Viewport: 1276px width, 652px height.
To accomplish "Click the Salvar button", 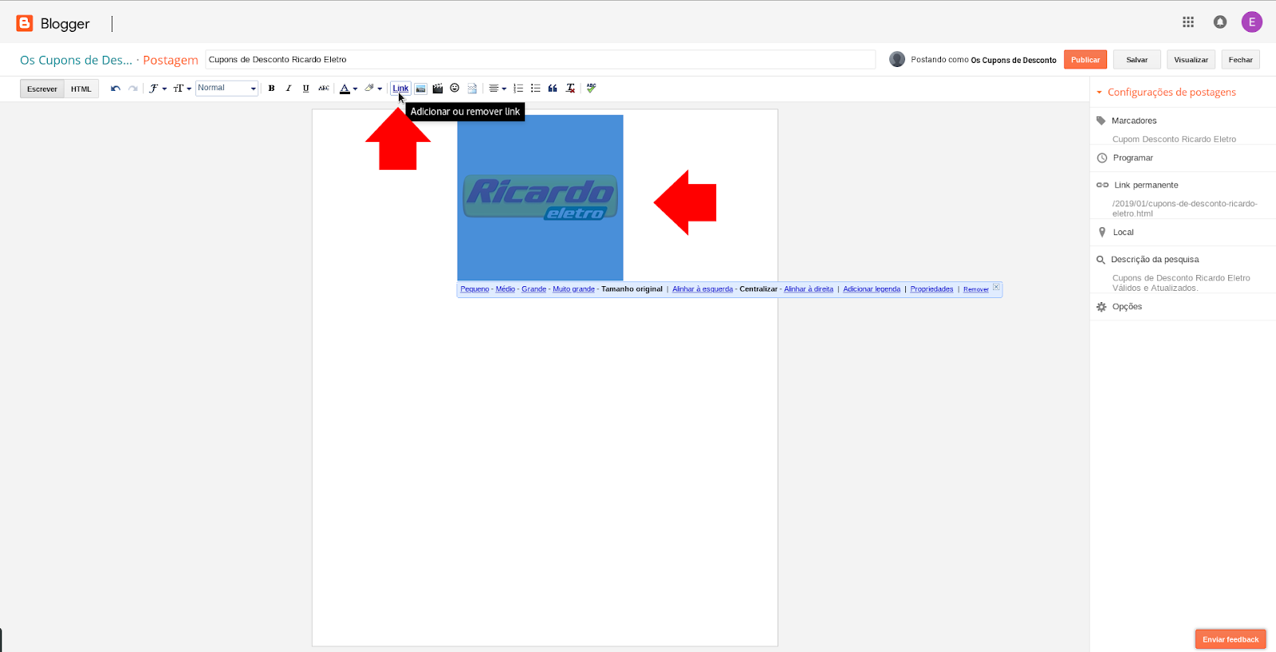I will tap(1137, 60).
